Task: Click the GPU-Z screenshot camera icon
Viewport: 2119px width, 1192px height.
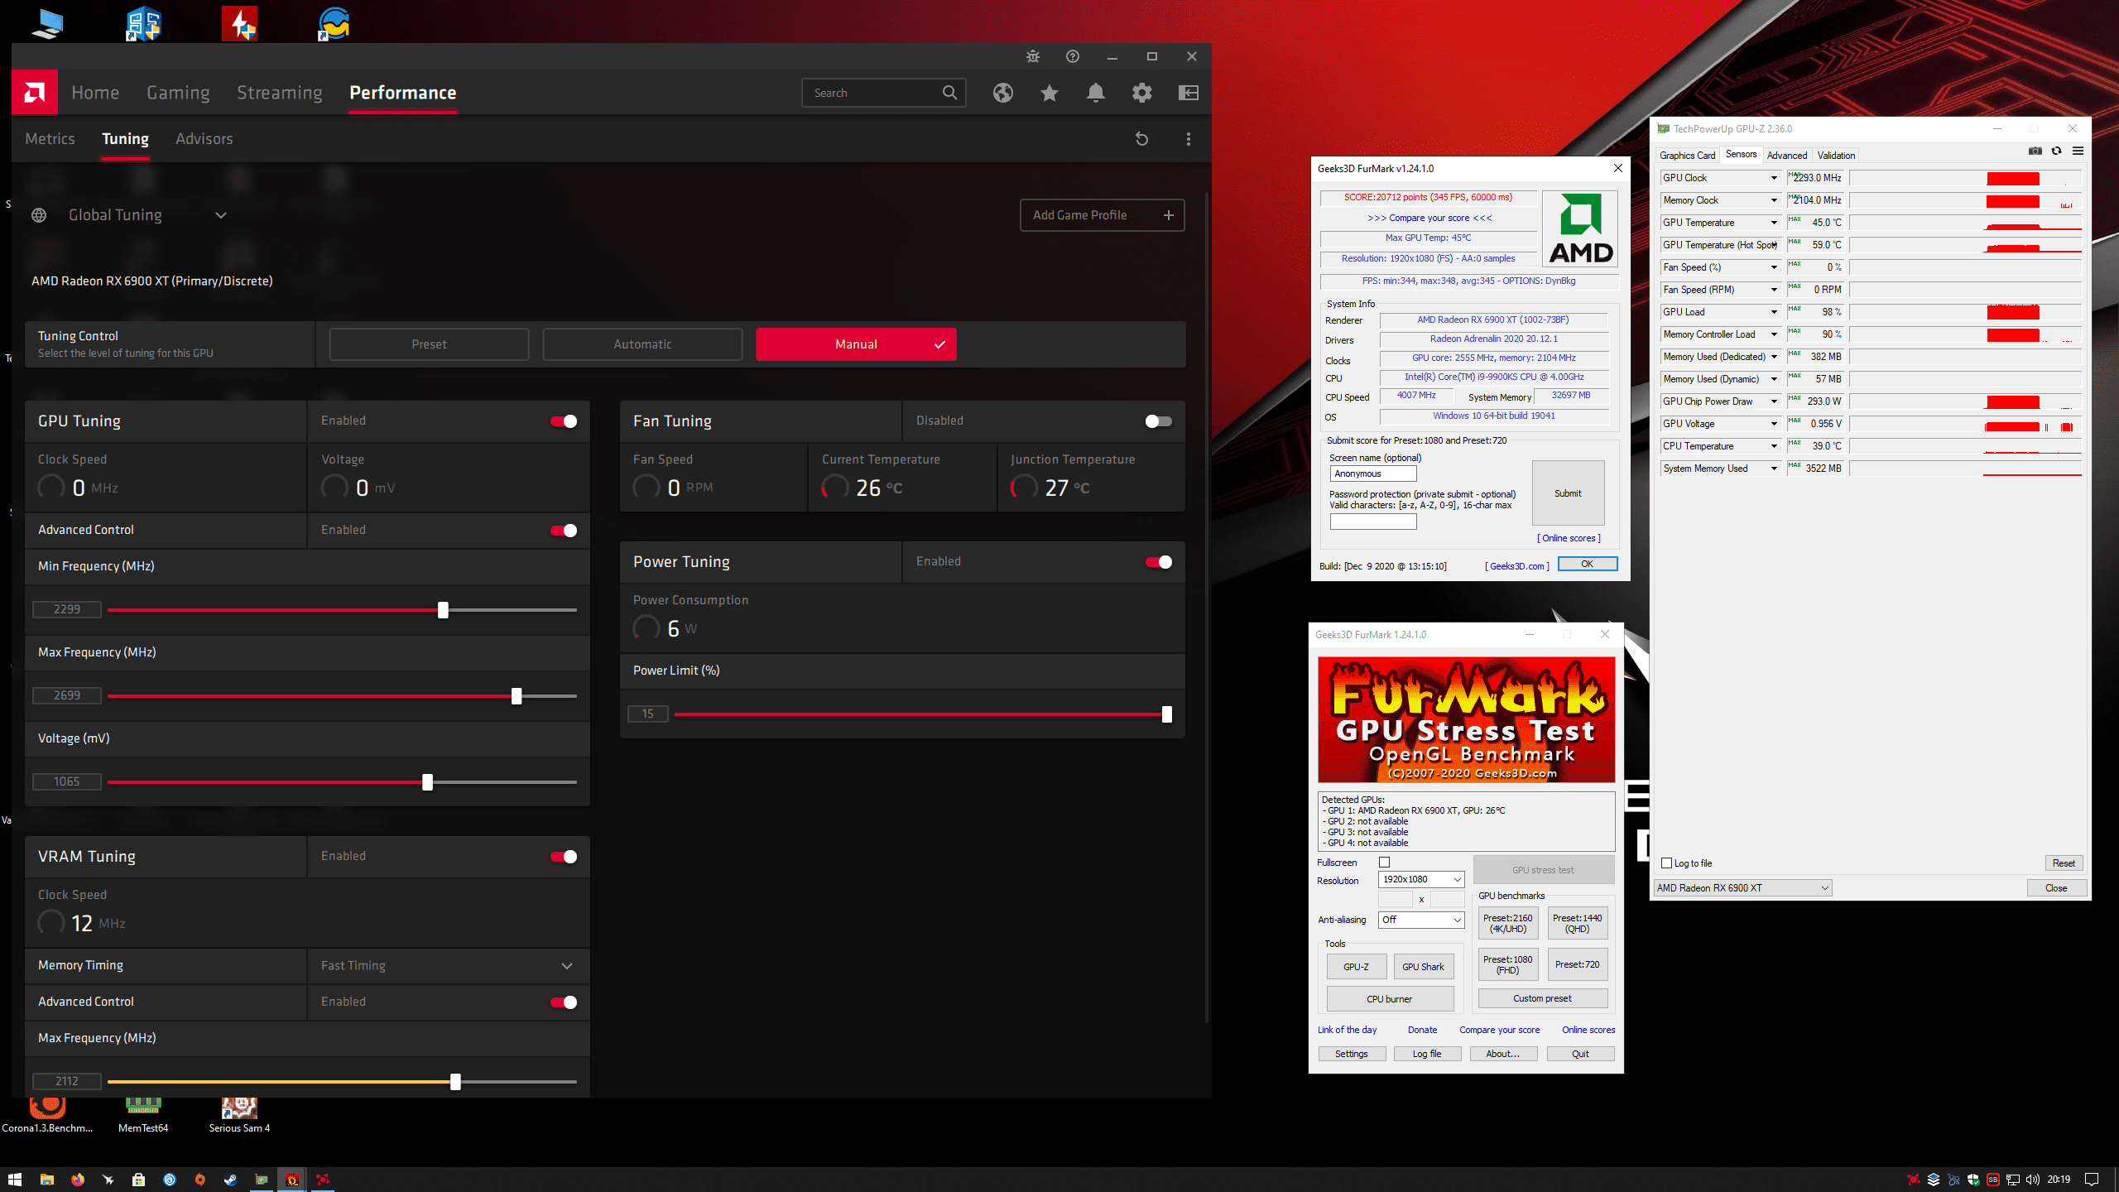Action: point(2035,151)
